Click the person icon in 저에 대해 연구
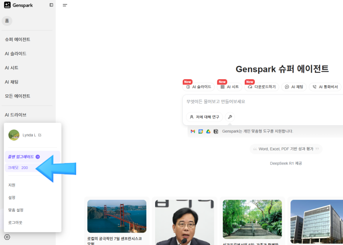The image size is (343, 245). click(192, 117)
